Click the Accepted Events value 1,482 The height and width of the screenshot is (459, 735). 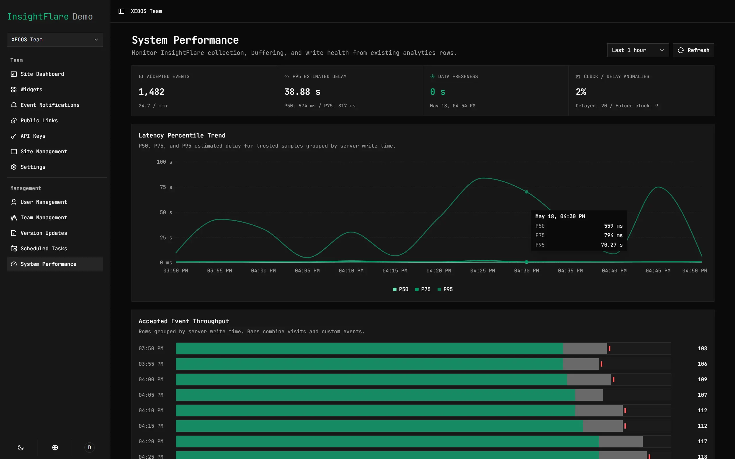pos(152,92)
